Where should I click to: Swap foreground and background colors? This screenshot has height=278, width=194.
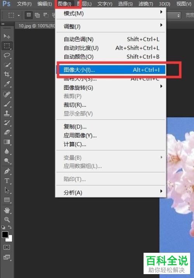[10, 227]
